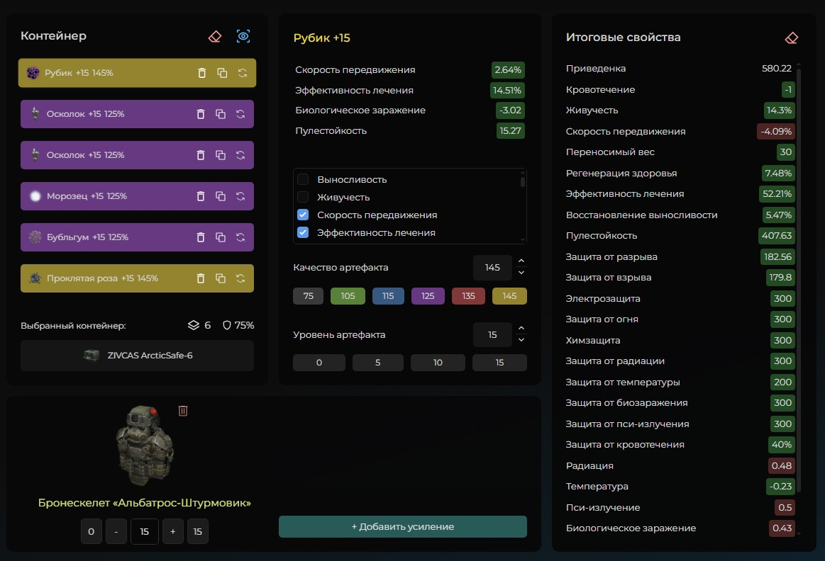Enable the Живучесть checkbox
825x561 pixels.
pos(303,197)
